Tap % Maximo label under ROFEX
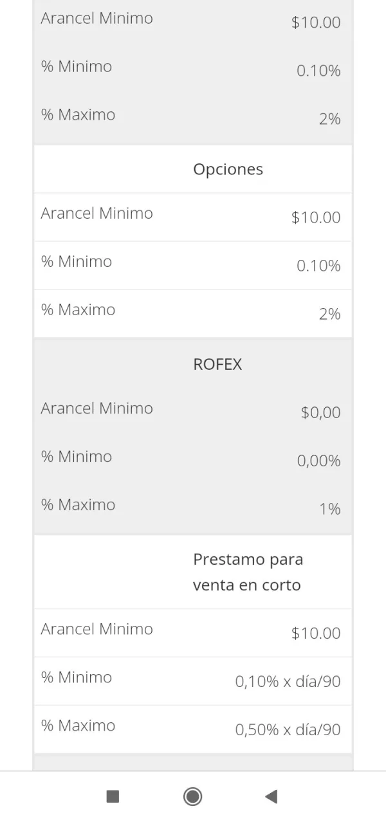Image resolution: width=386 pixels, height=822 pixels. point(78,504)
